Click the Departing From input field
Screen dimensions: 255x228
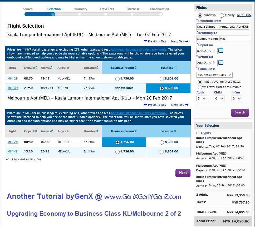223,27
